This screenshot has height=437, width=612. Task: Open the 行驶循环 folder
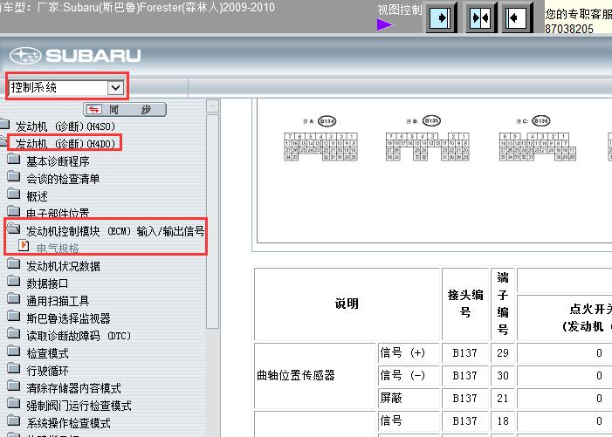47,371
